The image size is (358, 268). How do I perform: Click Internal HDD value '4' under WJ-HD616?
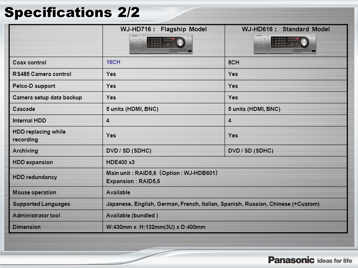click(230, 121)
